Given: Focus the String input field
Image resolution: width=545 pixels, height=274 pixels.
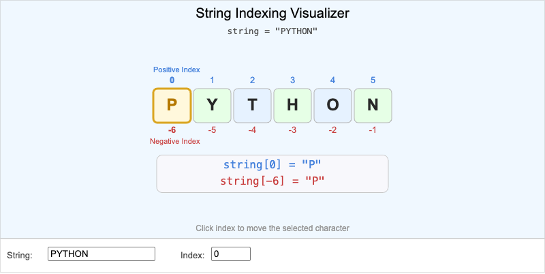Looking at the screenshot, I should click(x=102, y=254).
